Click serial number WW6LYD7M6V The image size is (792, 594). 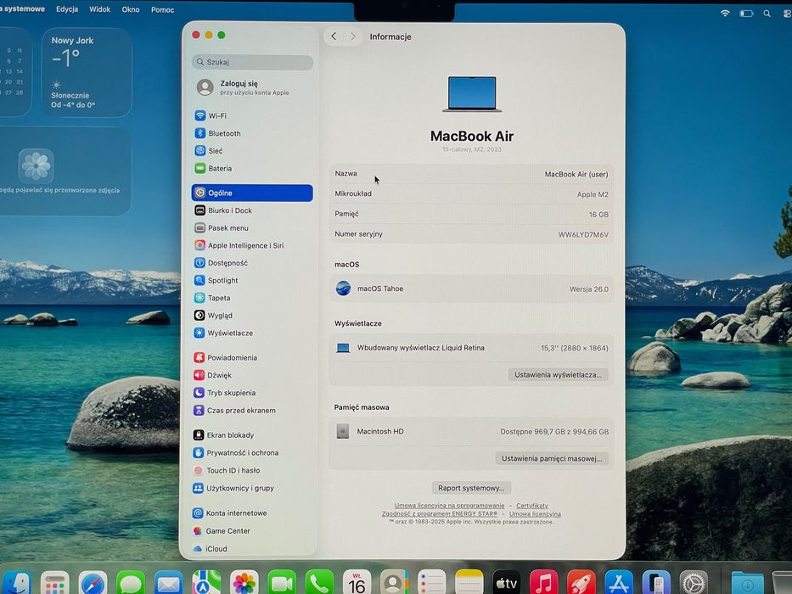pyautogui.click(x=583, y=234)
